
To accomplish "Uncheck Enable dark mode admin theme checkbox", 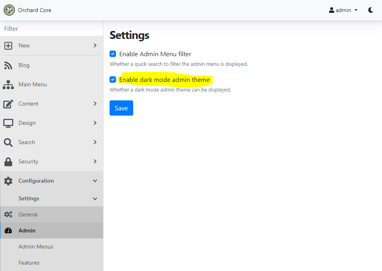I will tap(112, 79).
